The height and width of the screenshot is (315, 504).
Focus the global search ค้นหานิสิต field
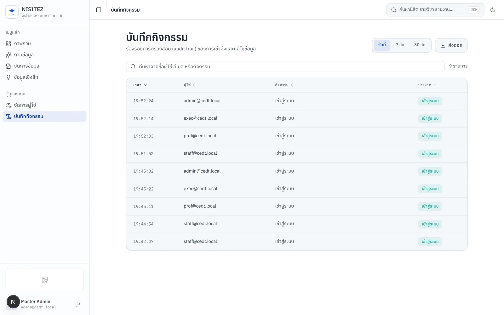[435, 10]
